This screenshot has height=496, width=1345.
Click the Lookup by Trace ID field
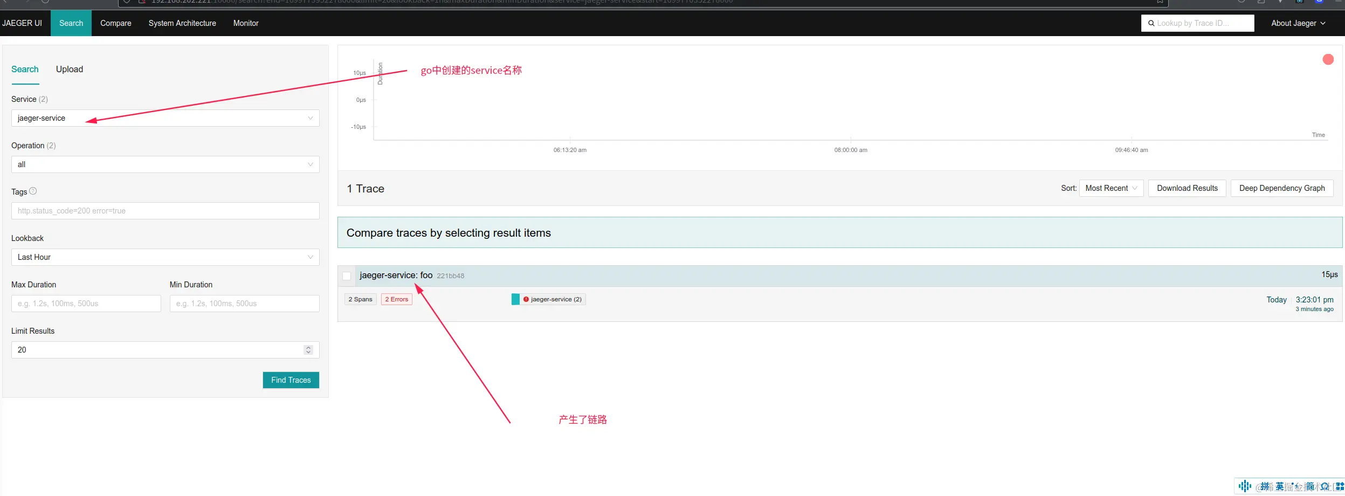coord(1198,23)
